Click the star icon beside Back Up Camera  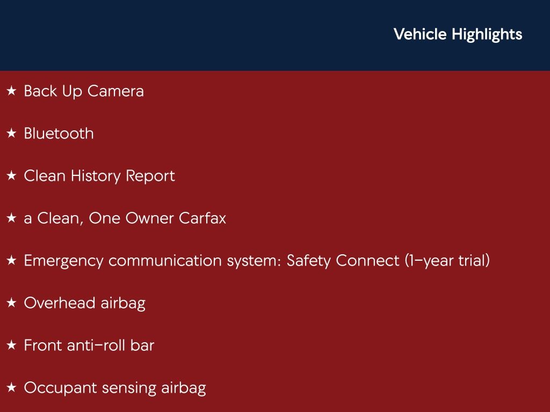(11, 91)
